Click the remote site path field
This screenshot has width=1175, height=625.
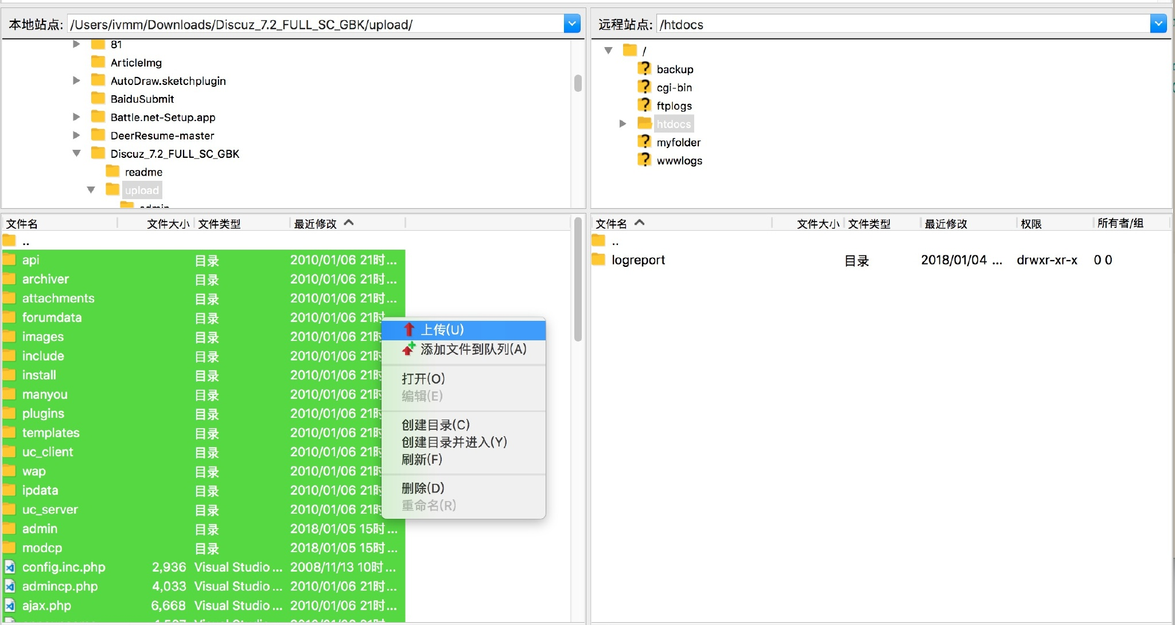pos(901,24)
